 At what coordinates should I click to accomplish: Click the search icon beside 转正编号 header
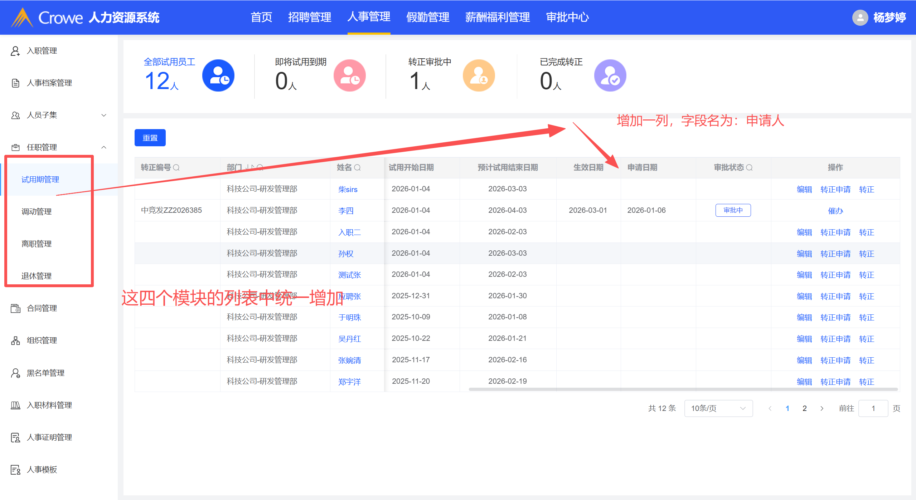176,167
